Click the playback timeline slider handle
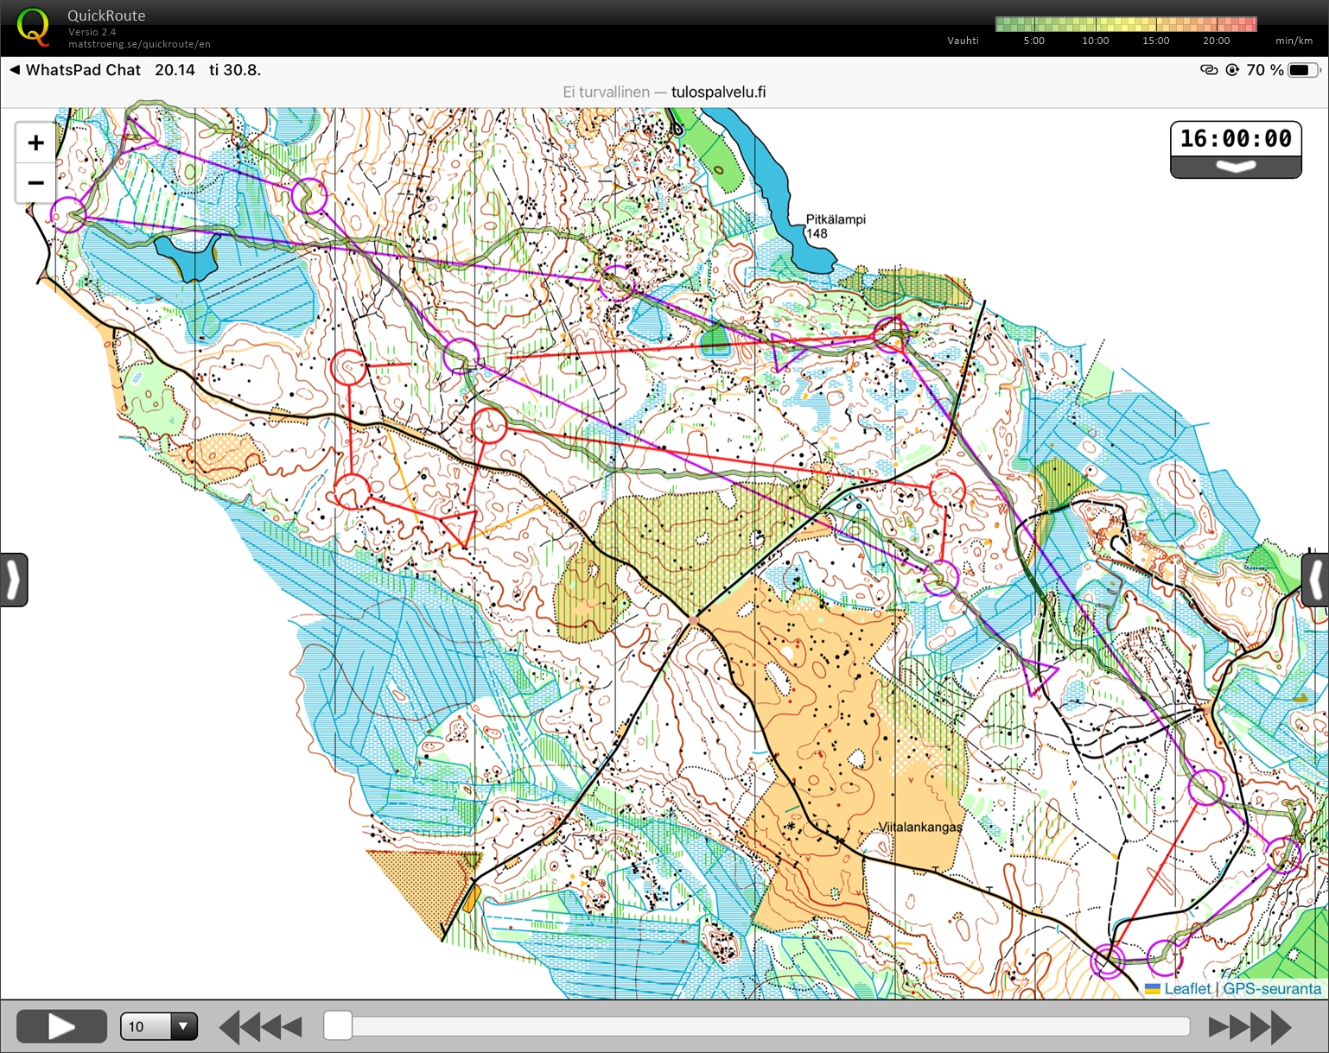Image resolution: width=1329 pixels, height=1053 pixels. click(x=338, y=1026)
